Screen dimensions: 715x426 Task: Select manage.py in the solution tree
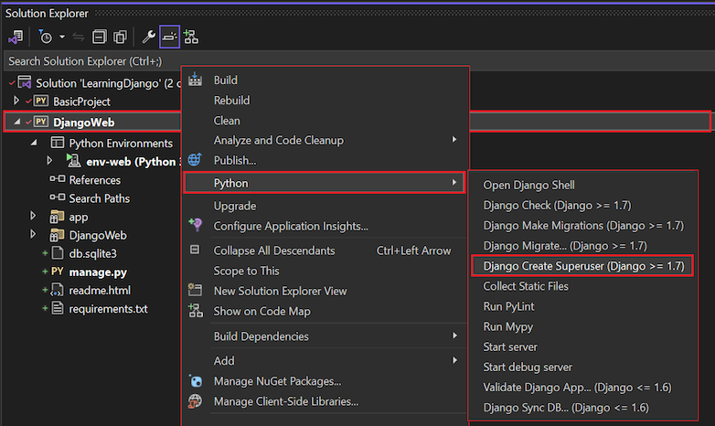[98, 272]
